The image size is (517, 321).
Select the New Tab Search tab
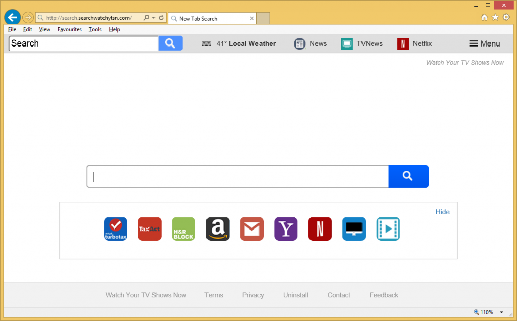[x=212, y=19]
